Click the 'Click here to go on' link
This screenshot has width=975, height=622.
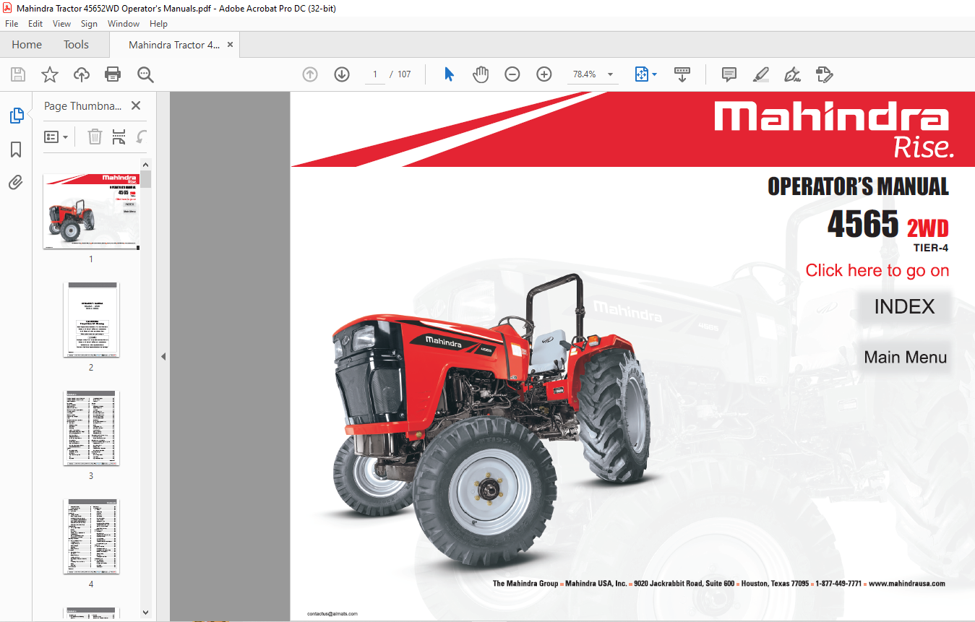(877, 270)
